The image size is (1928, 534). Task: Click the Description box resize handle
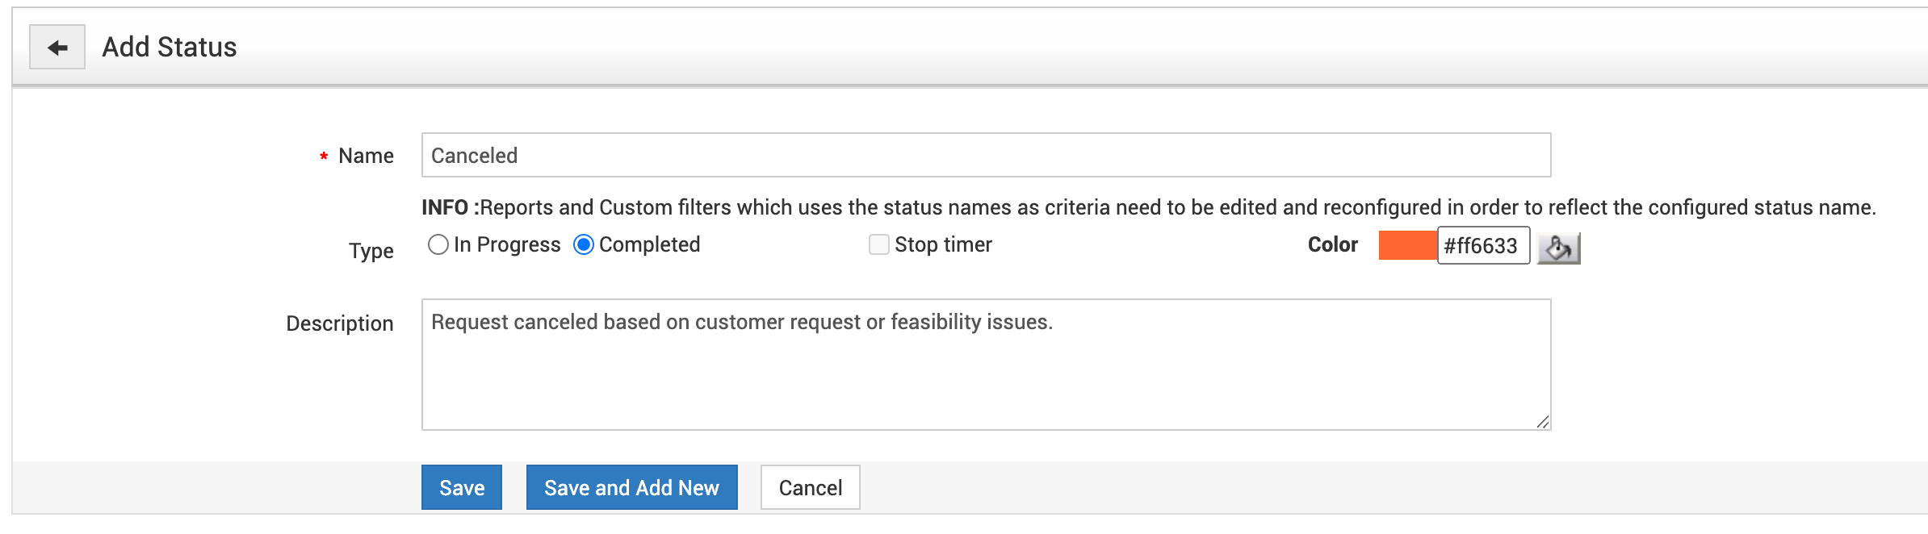pos(1542,422)
